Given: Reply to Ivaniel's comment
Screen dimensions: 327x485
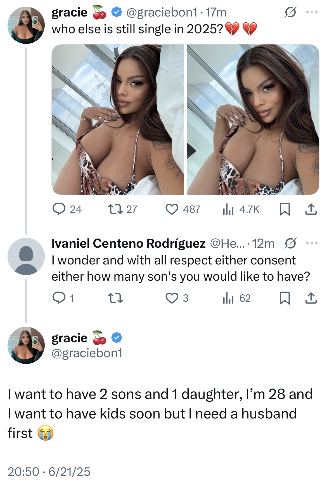Looking at the screenshot, I should [x=59, y=298].
